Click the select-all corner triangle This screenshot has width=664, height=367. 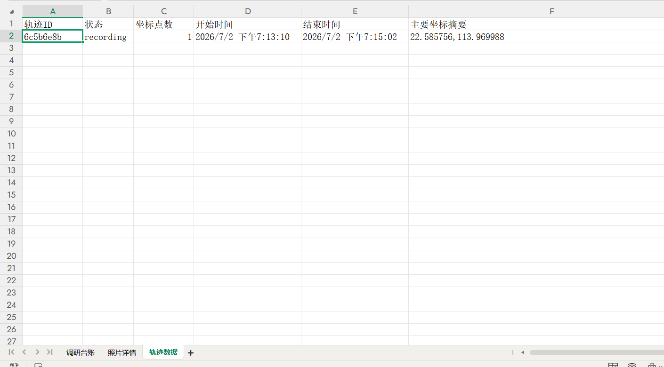(x=11, y=11)
